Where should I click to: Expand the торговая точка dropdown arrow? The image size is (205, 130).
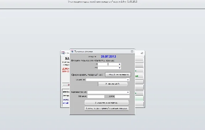128,92
